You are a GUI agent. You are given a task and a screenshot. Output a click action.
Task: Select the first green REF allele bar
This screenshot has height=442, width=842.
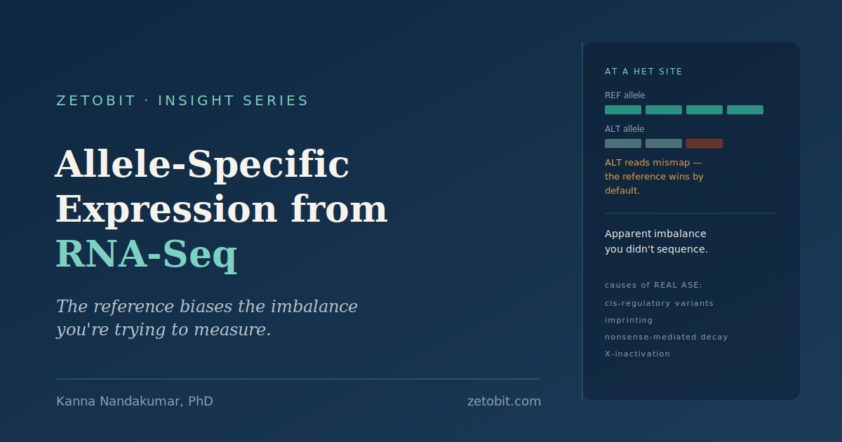[x=623, y=109]
